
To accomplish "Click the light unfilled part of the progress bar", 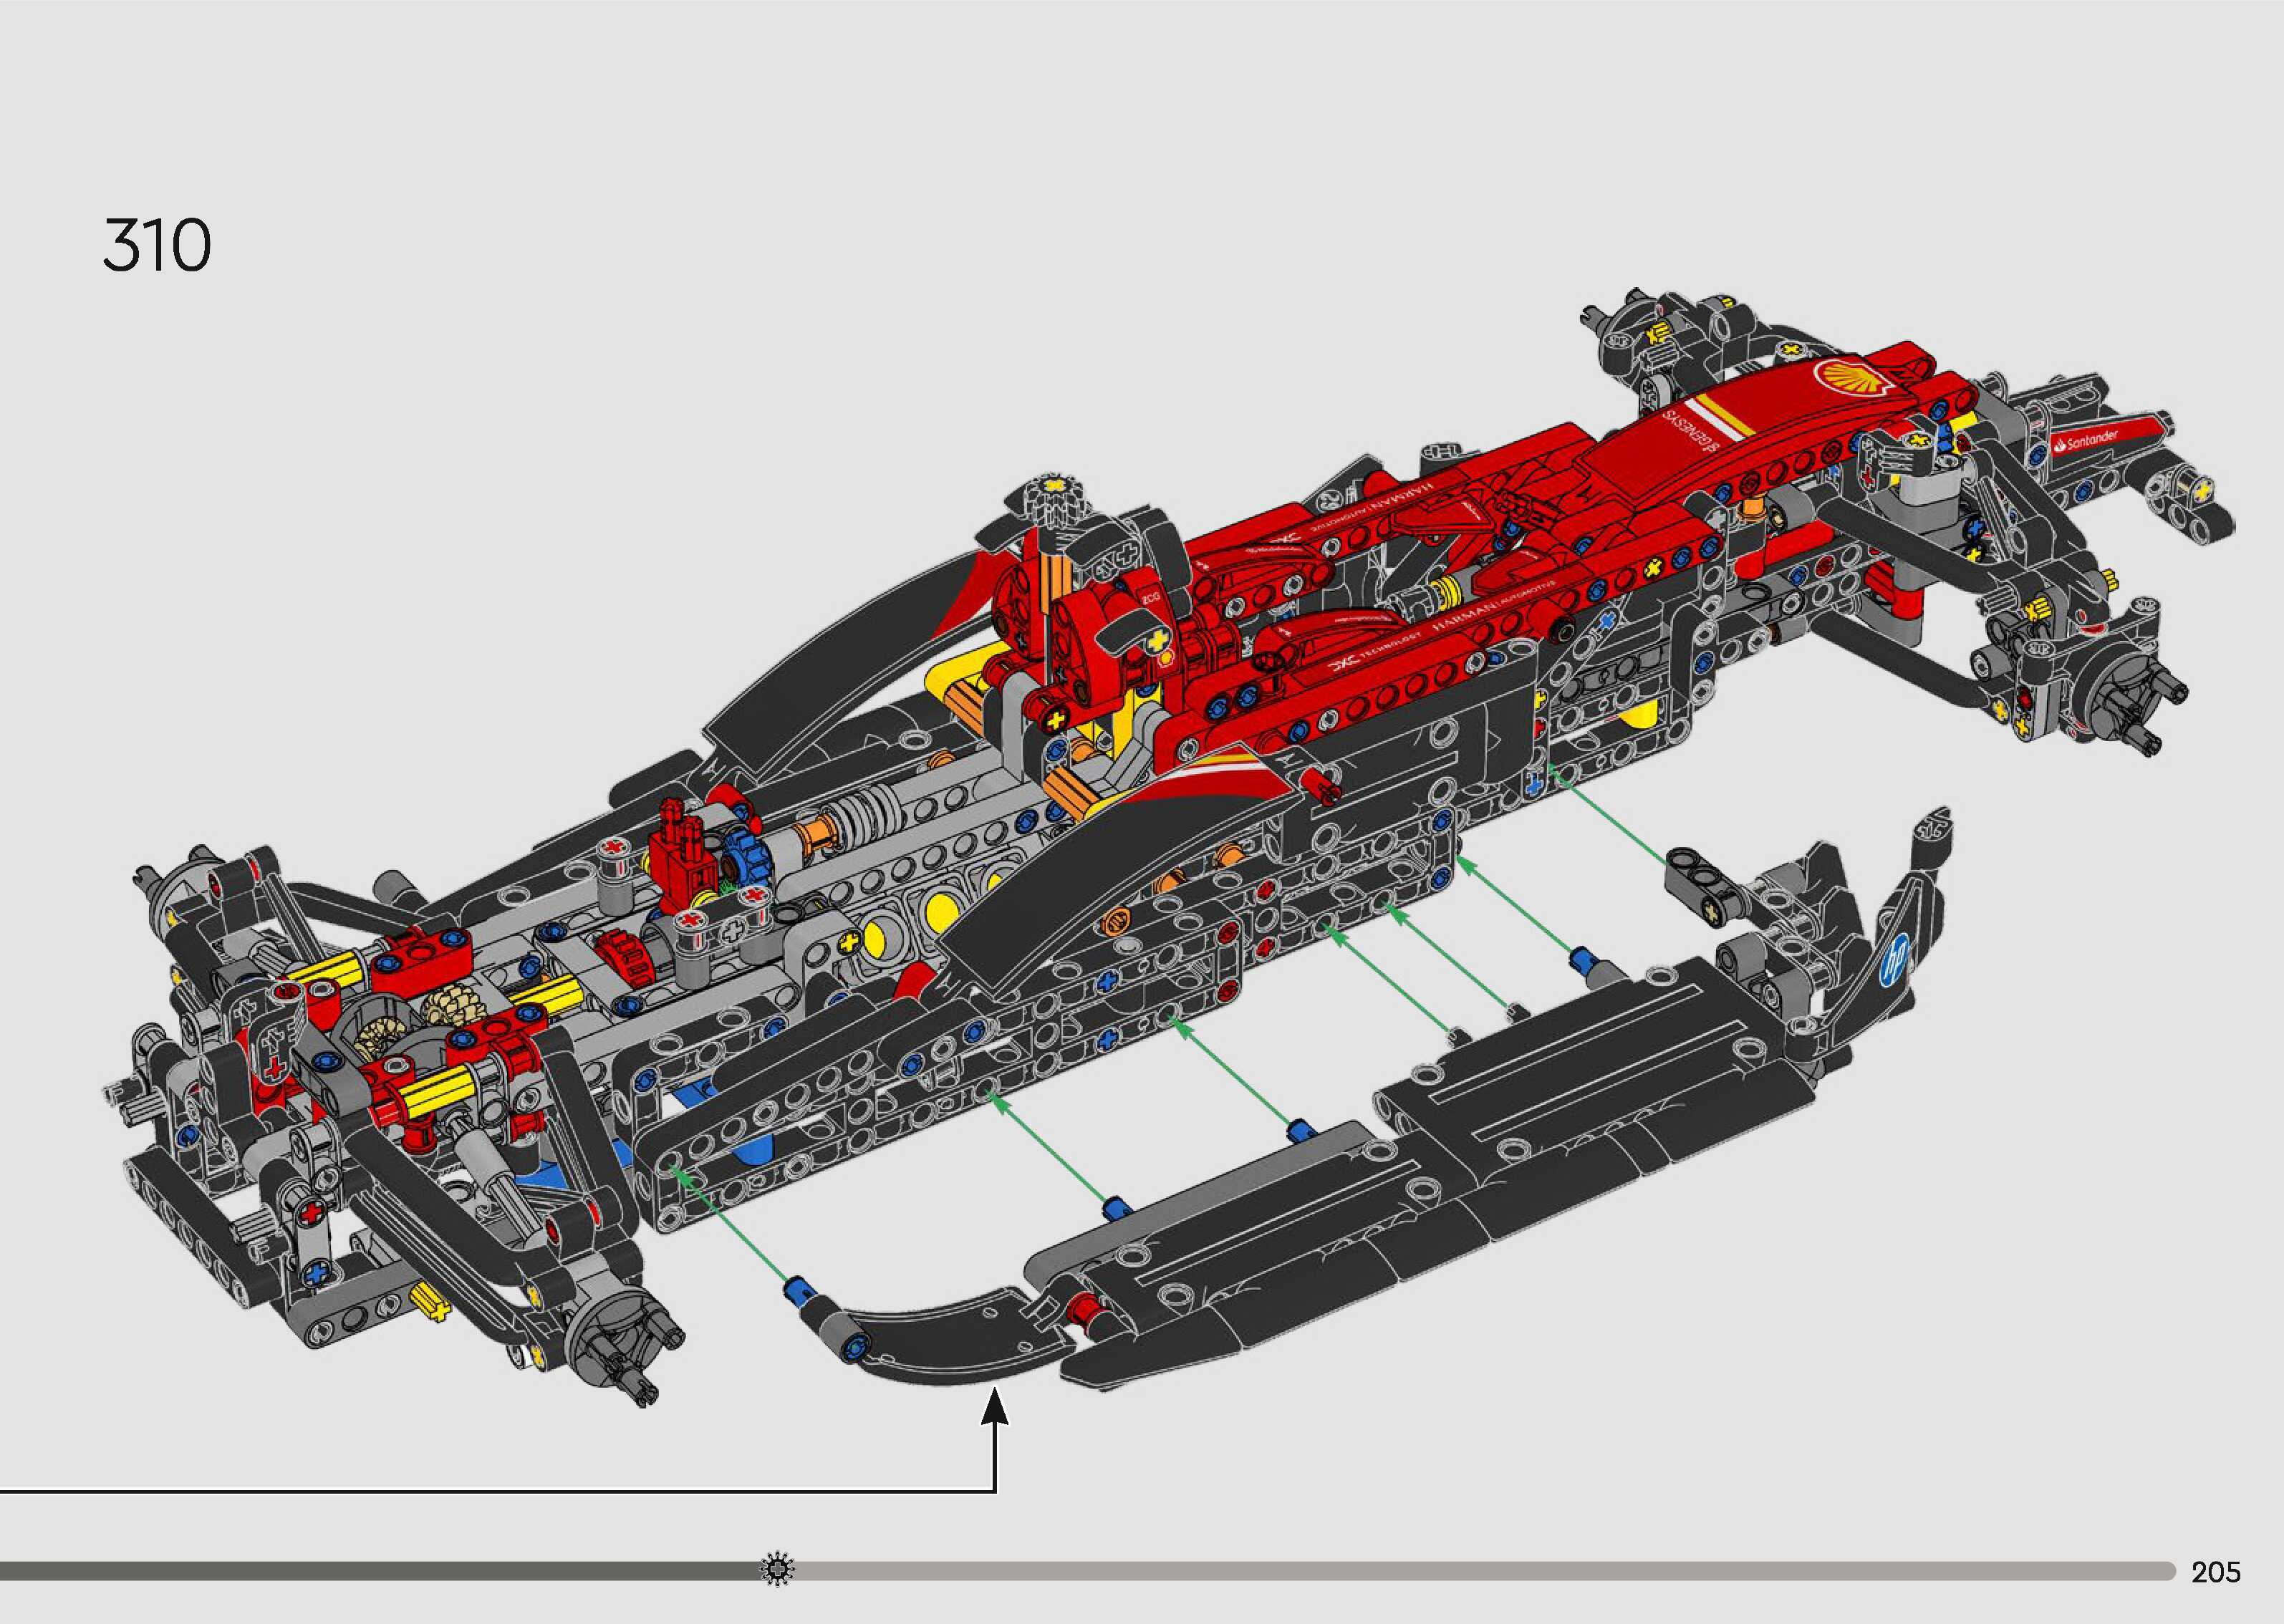I will [x=1480, y=1570].
